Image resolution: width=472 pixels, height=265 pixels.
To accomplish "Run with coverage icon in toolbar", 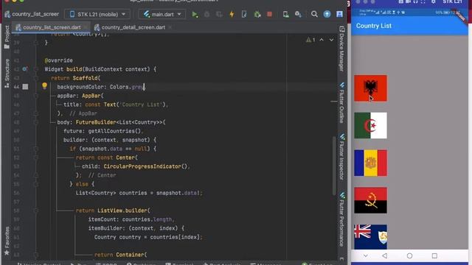I will 220,14.
